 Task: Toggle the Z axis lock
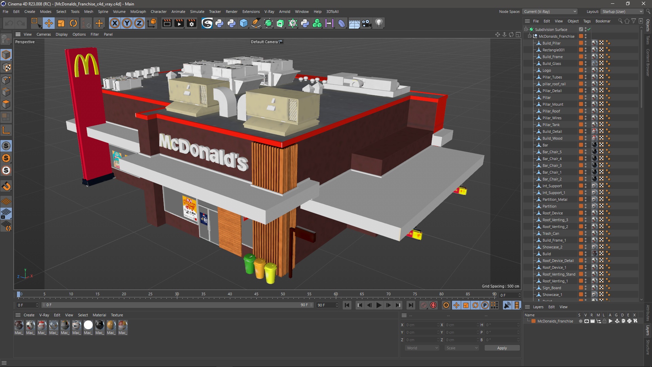point(139,23)
